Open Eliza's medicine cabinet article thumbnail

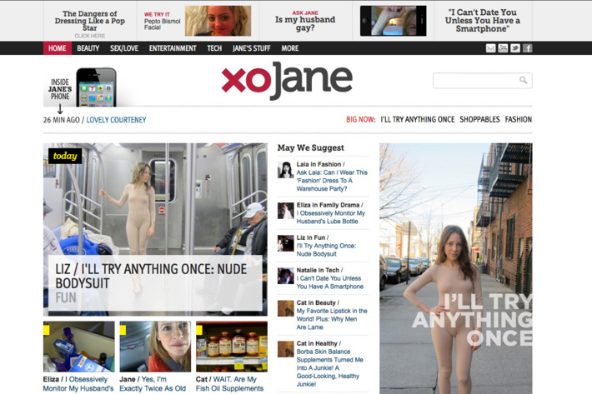click(79, 347)
